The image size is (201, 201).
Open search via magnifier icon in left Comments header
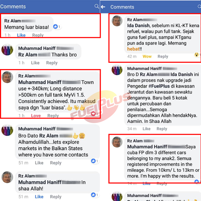(97, 6)
